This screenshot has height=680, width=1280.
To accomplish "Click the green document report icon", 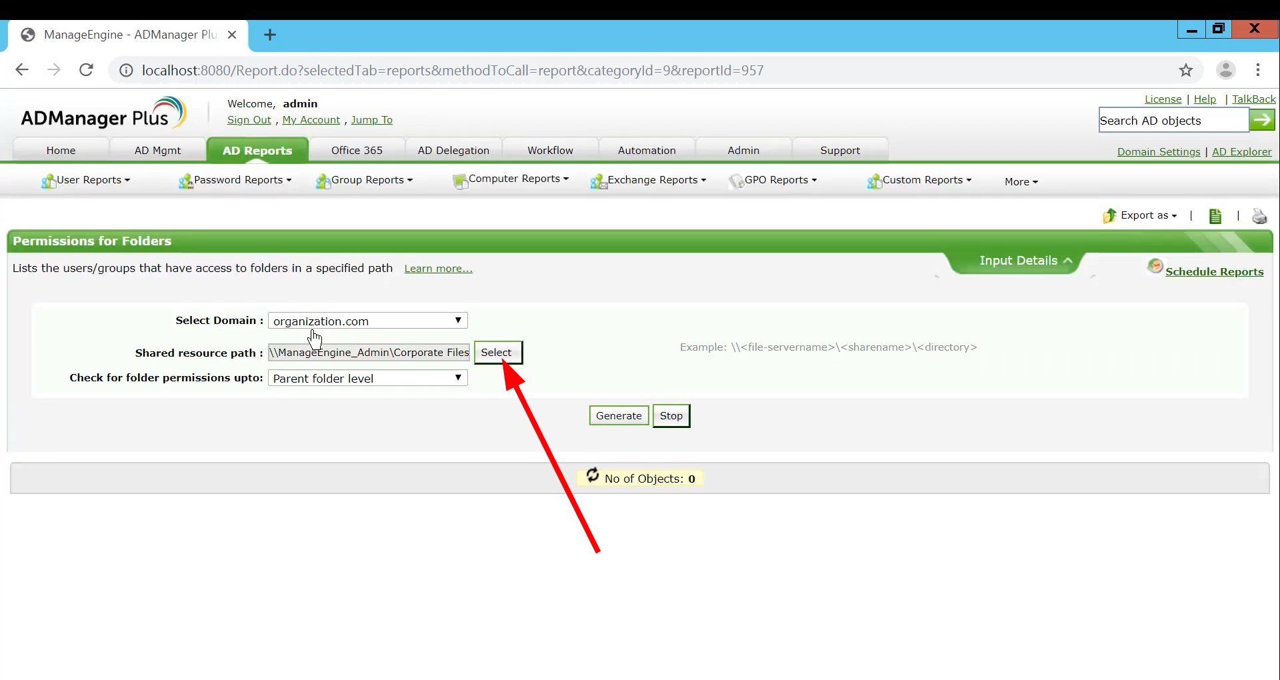I will click(x=1215, y=216).
